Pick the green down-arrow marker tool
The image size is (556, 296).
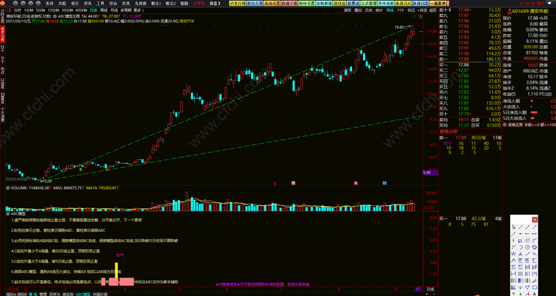click(x=521, y=293)
